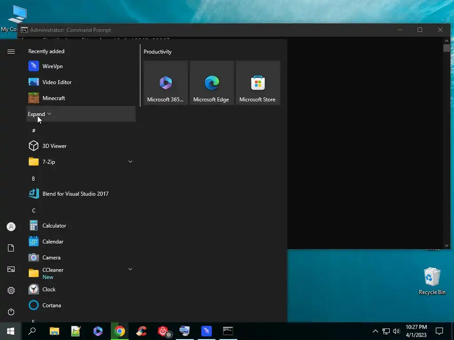This screenshot has width=454, height=340.
Task: Open WireVpn from Recently added
Action: click(x=81, y=66)
